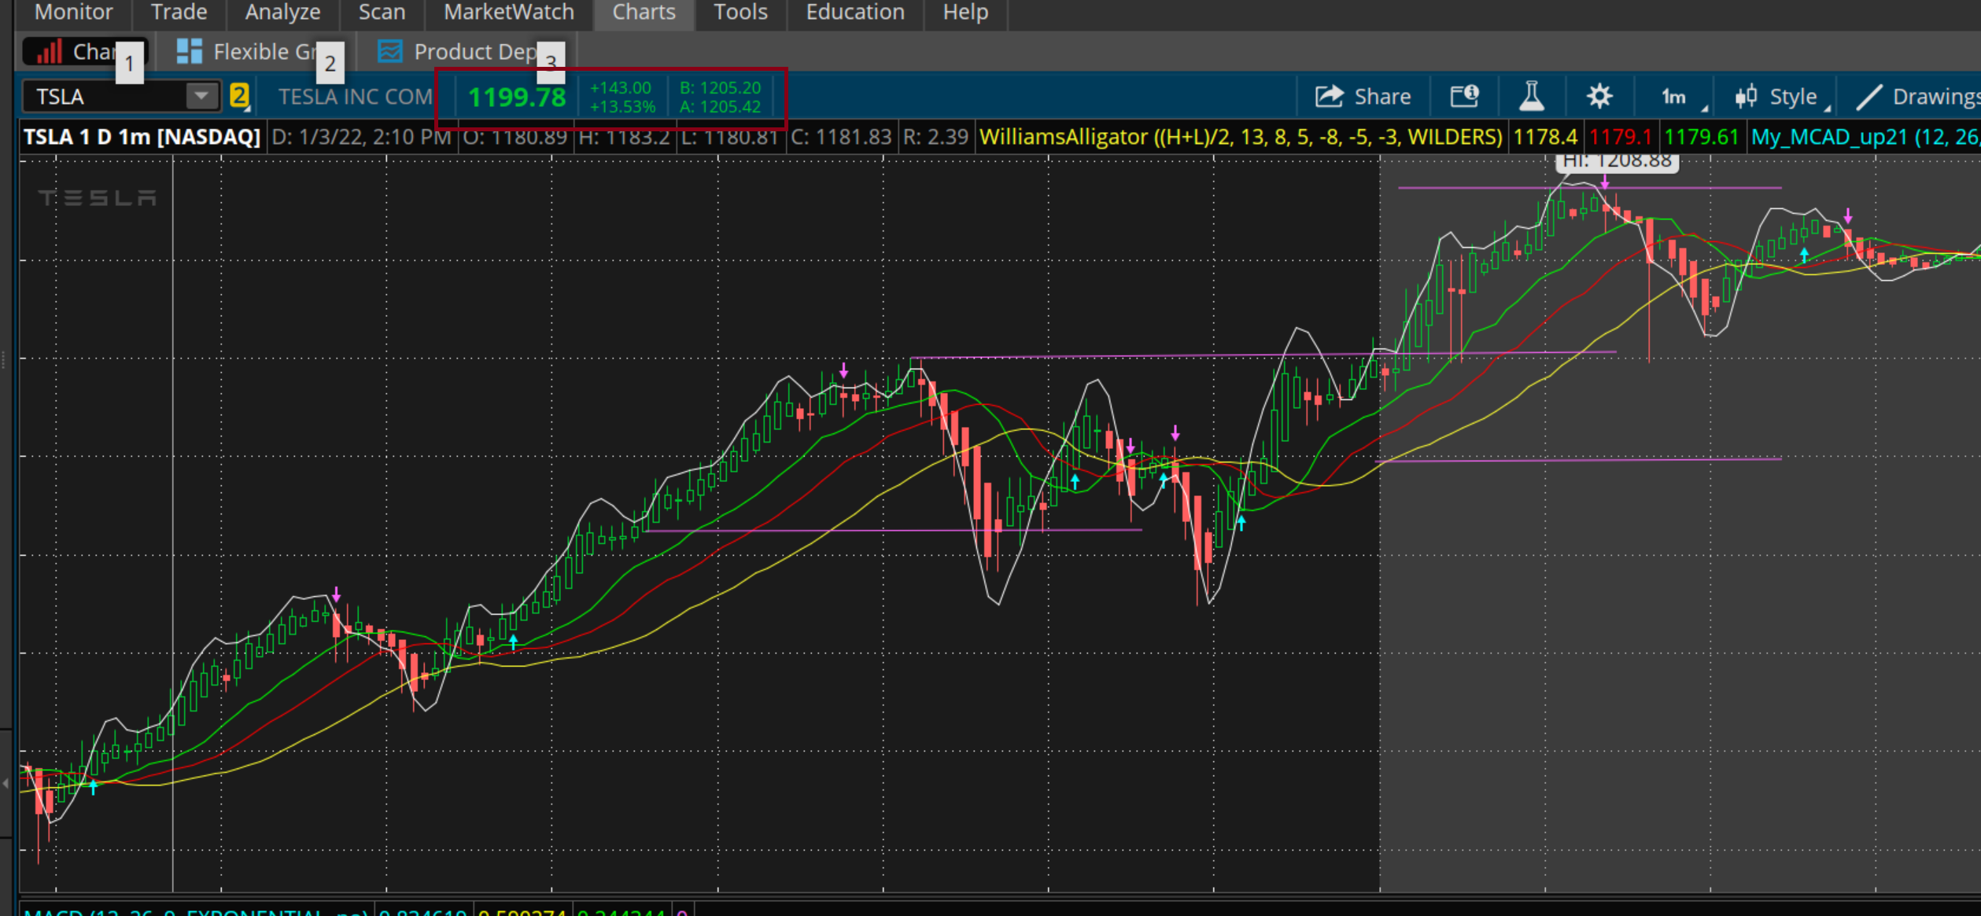Click the Product Depth icon
This screenshot has height=916, width=1981.
point(389,52)
